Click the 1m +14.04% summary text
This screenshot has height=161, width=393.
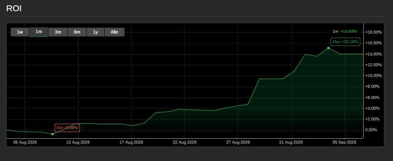pos(345,31)
